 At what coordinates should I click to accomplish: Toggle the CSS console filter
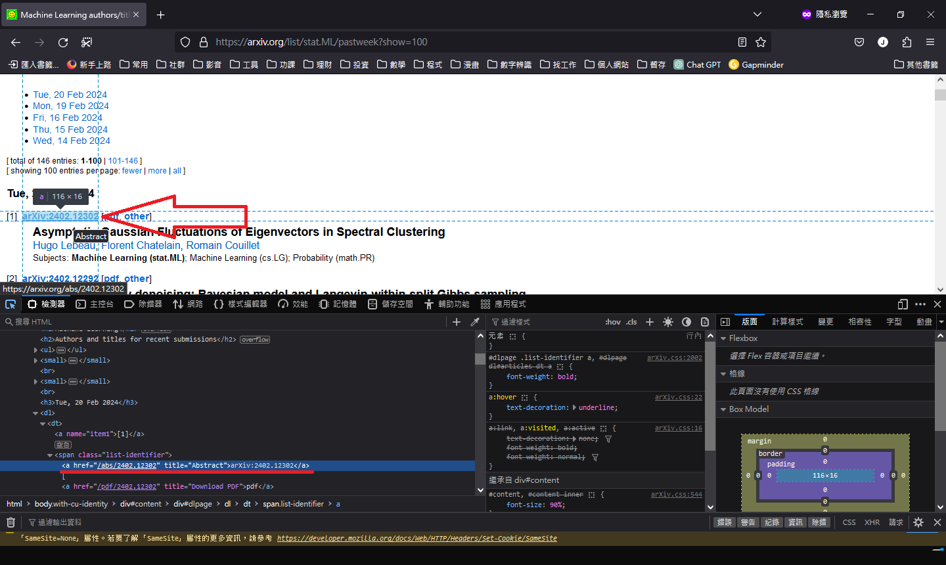coord(849,522)
